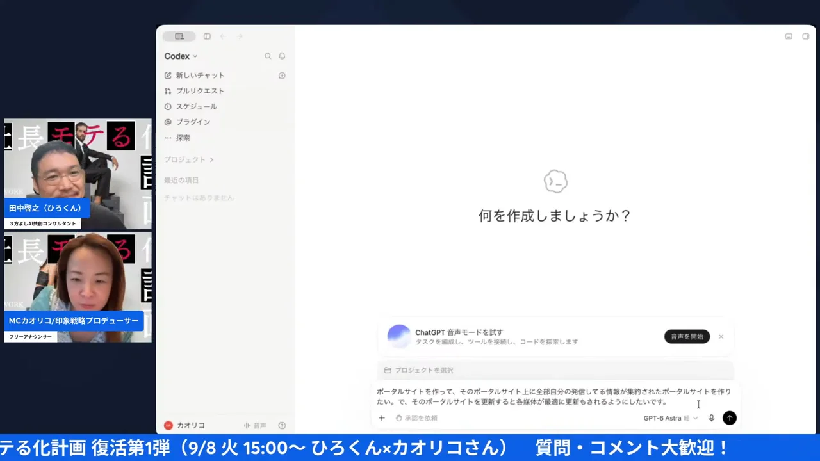Click the 最近の項目 heading
The width and height of the screenshot is (820, 461).
181,181
